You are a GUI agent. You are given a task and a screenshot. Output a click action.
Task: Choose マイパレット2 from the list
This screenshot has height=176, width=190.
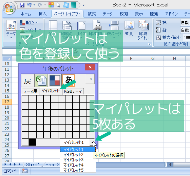coord(78,155)
